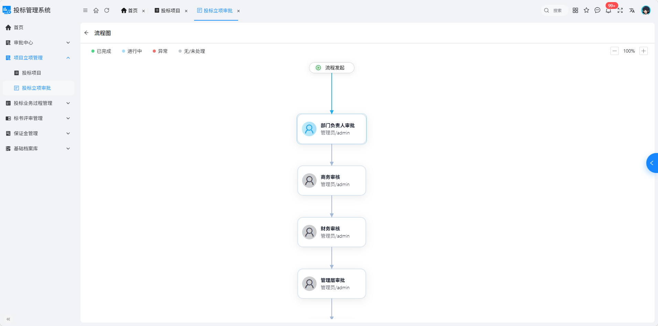Expand the 标书评审管理 menu
This screenshot has width=658, height=326.
click(x=38, y=118)
